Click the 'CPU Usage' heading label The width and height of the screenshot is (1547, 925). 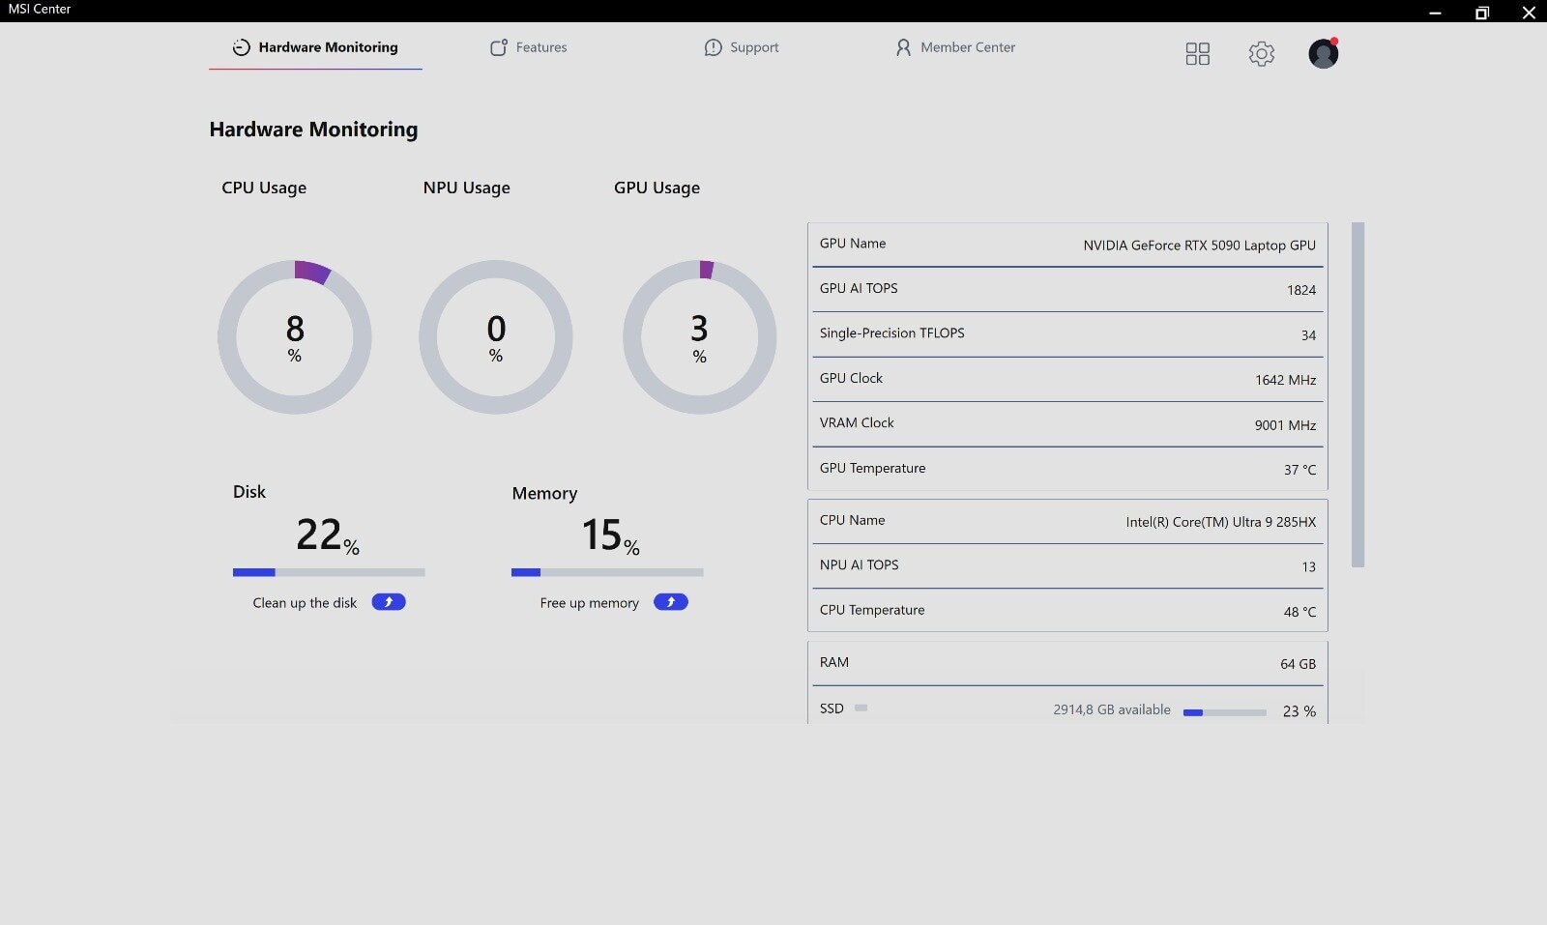pos(264,188)
